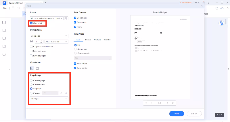Select portrait orientation icon

[x=32, y=68]
